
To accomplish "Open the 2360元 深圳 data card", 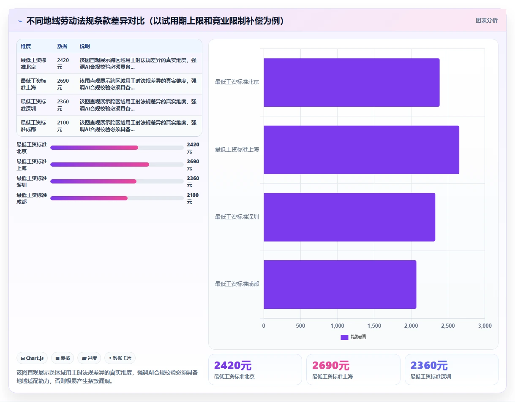I will [452, 370].
